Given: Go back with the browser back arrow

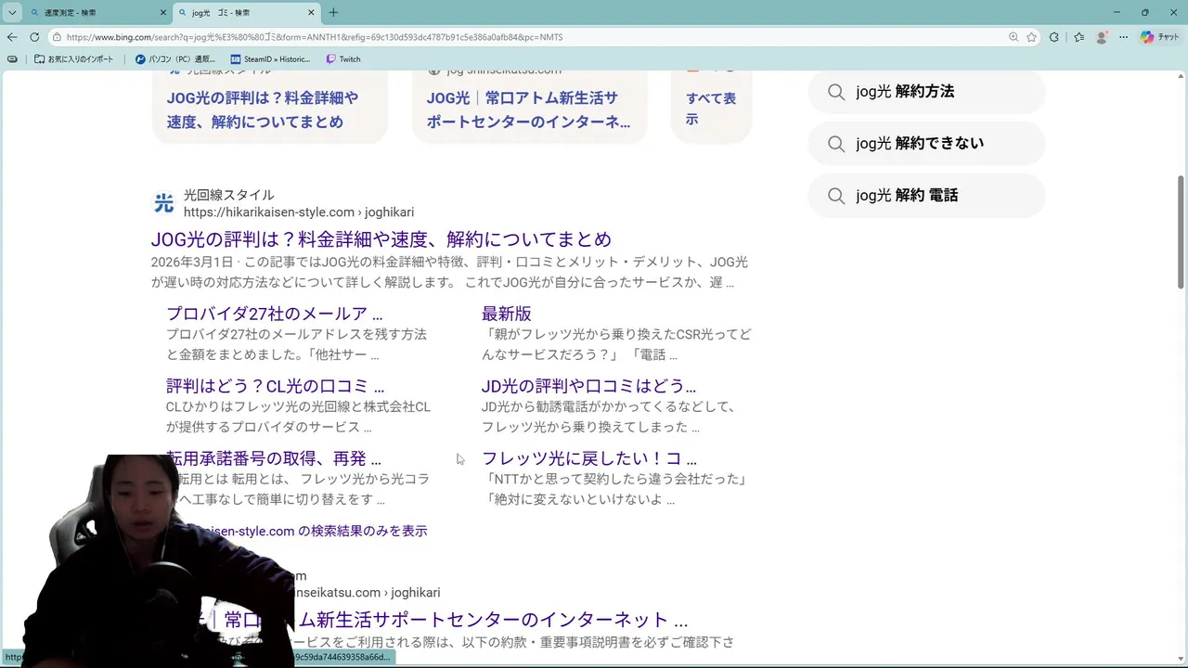Looking at the screenshot, I should [x=12, y=37].
